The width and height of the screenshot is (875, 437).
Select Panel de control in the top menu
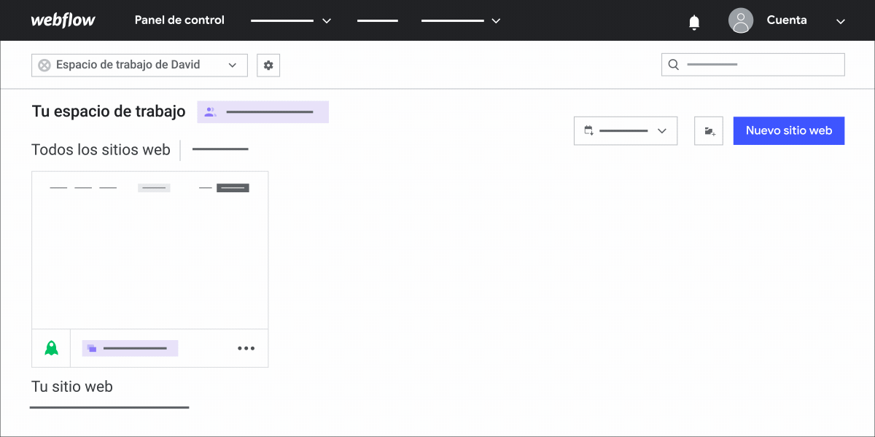(179, 20)
